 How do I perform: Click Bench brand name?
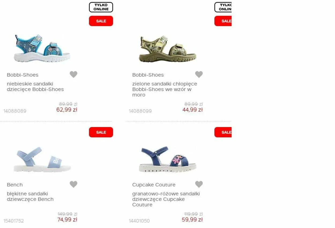[15, 185]
